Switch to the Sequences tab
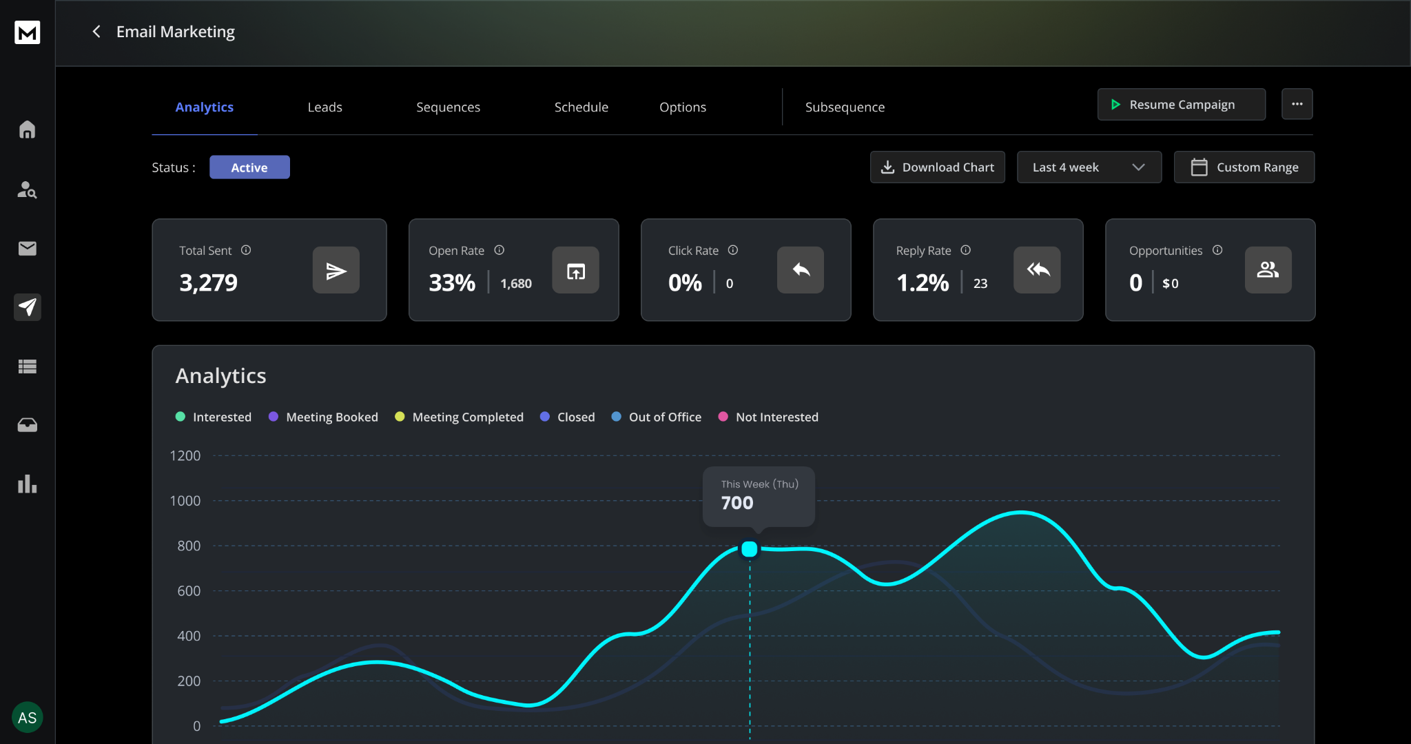This screenshot has width=1411, height=744. click(448, 107)
